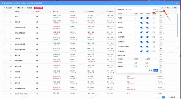Tick the checkbox for table row 1
Viewport: 181px width, 99px height.
(x=5, y=16)
